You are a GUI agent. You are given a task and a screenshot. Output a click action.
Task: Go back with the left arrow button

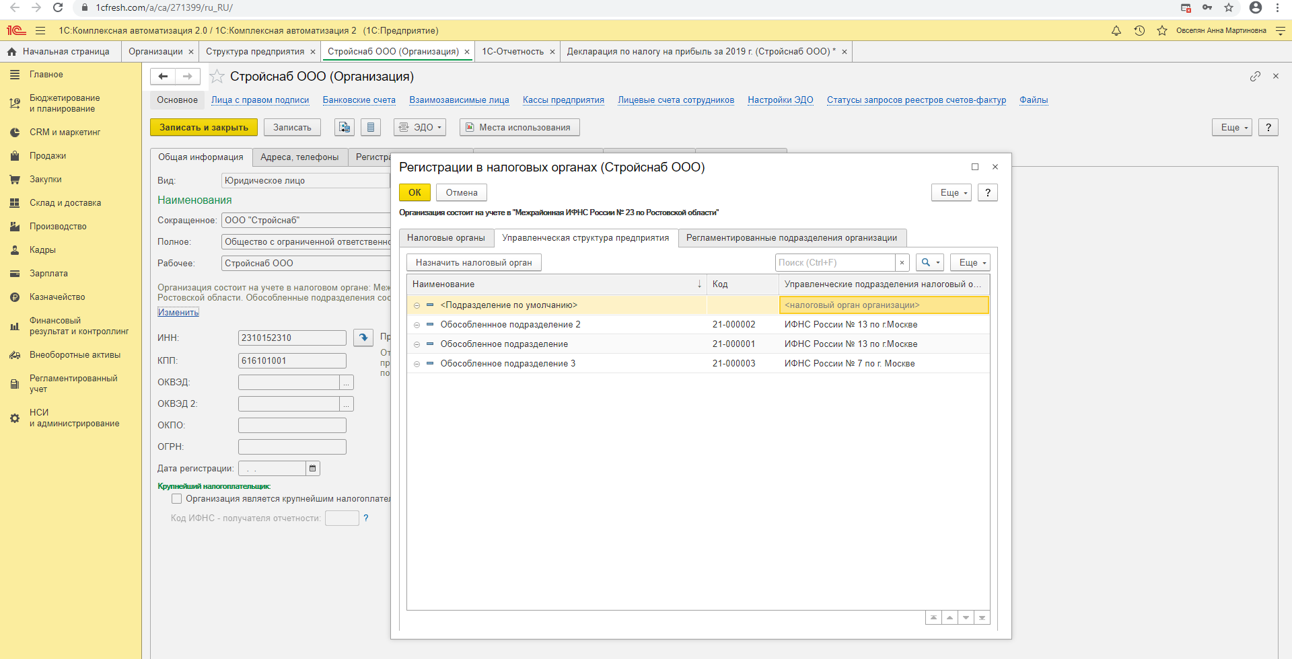click(x=163, y=77)
